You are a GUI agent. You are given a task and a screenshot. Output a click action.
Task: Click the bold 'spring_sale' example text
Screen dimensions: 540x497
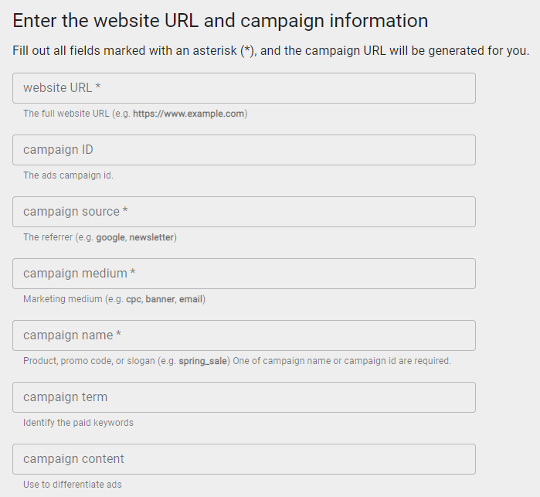click(x=203, y=361)
